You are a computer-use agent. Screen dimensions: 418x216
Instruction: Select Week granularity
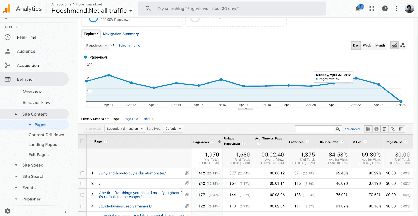tap(367, 45)
